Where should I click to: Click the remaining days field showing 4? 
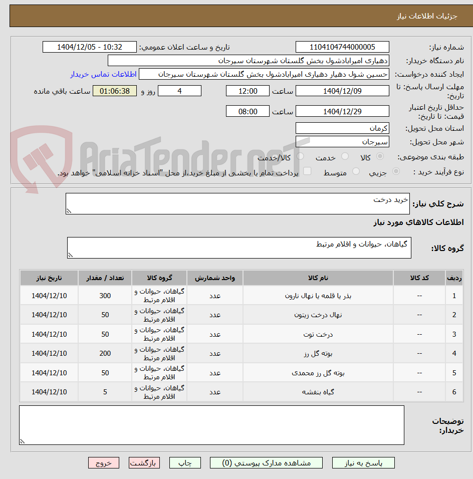click(180, 91)
